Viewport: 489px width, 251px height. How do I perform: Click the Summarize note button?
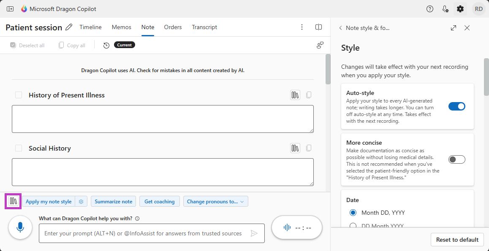[113, 202]
